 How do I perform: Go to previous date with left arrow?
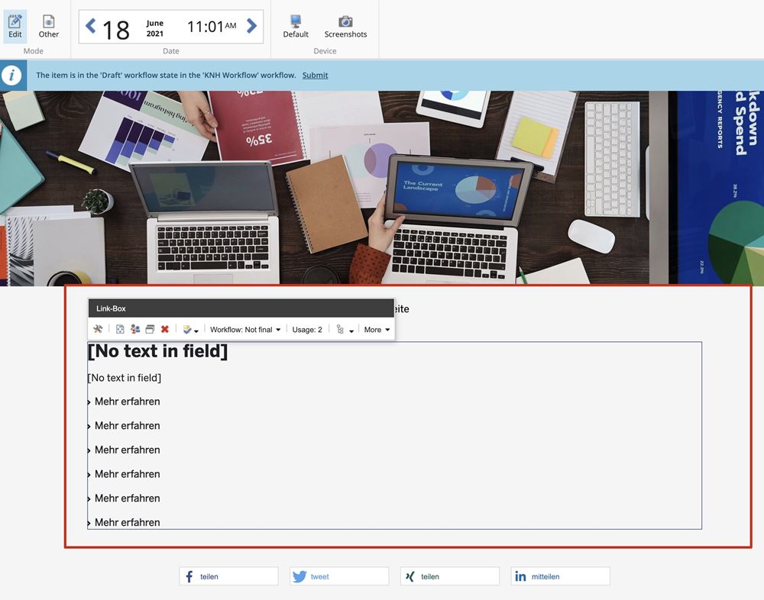point(91,27)
